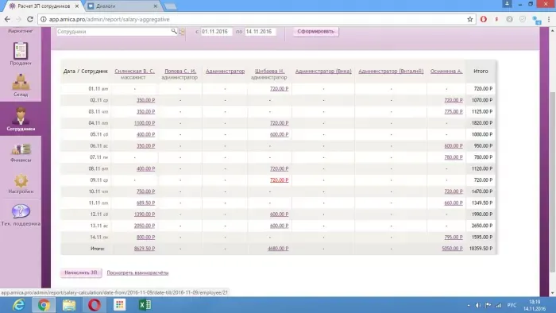Select the Расчет ЗП сотрудников tab

pyautogui.click(x=44, y=6)
